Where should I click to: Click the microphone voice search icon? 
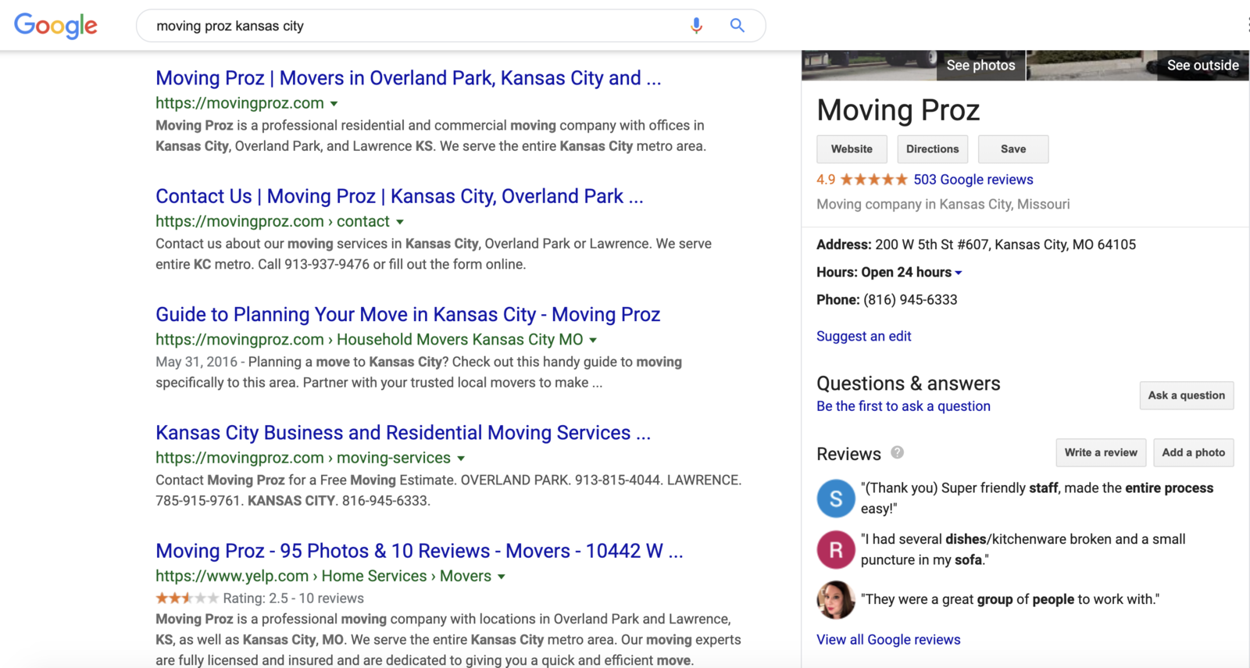pos(696,26)
